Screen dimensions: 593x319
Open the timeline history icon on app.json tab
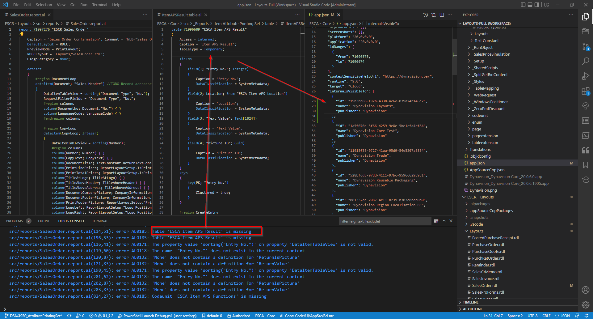tap(425, 15)
